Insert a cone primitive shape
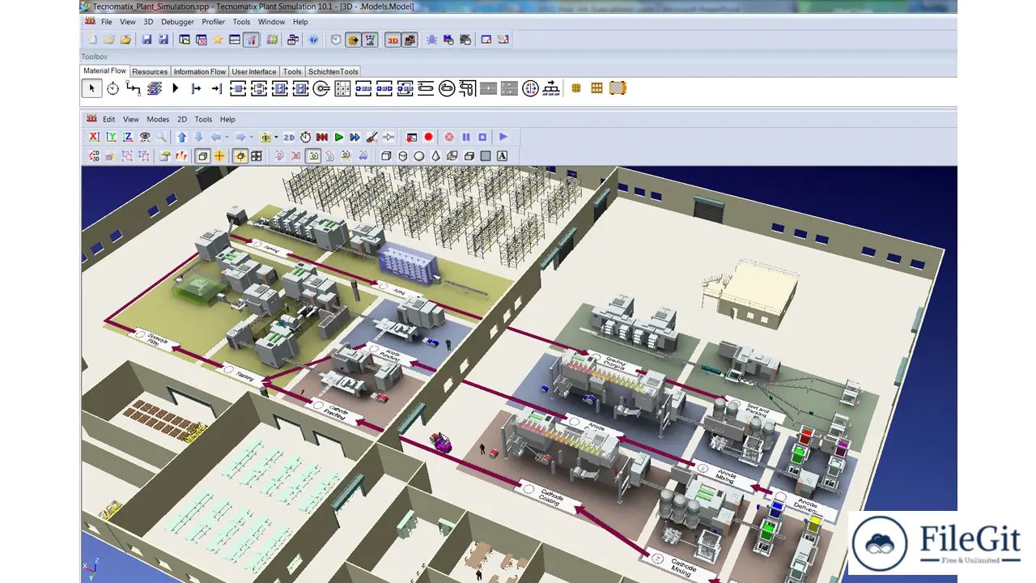 tap(435, 156)
